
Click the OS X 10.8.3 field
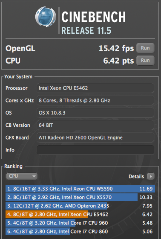point(95,113)
